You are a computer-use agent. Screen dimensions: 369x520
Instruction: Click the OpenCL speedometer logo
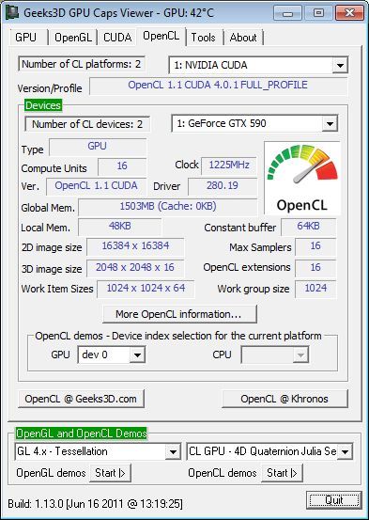(301, 179)
